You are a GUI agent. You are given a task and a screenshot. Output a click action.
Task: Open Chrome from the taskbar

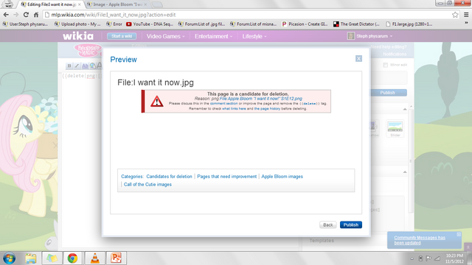(x=72, y=258)
